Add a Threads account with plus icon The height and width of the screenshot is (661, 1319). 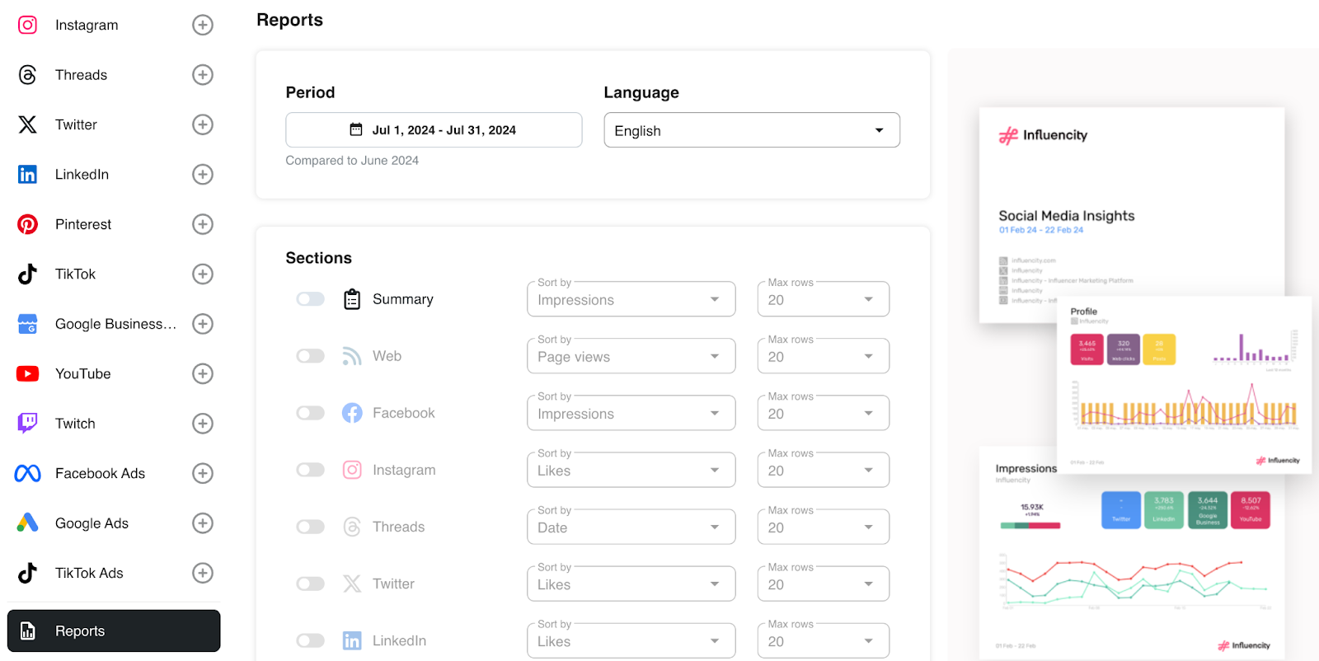203,75
